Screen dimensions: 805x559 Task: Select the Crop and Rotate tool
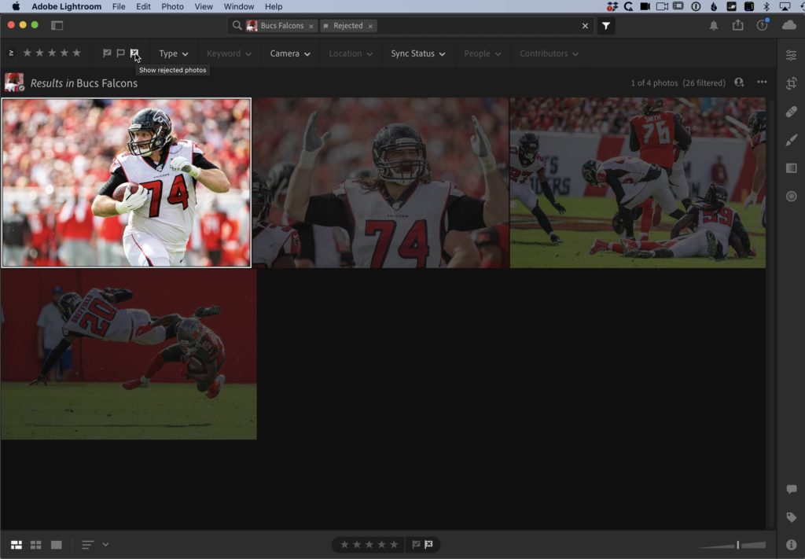coord(791,83)
